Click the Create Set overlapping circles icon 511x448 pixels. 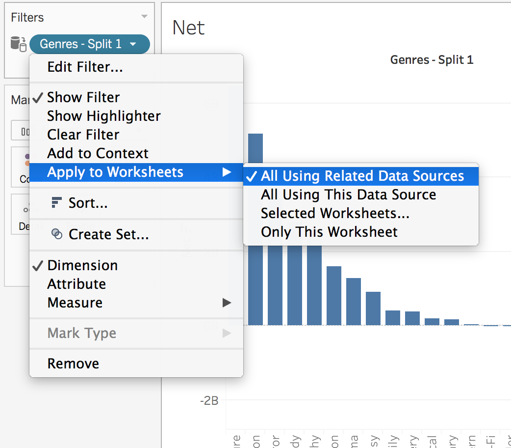(x=57, y=234)
